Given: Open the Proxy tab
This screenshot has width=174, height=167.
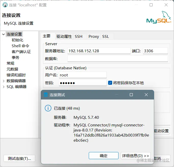Looking at the screenshot, I should coord(94,37).
